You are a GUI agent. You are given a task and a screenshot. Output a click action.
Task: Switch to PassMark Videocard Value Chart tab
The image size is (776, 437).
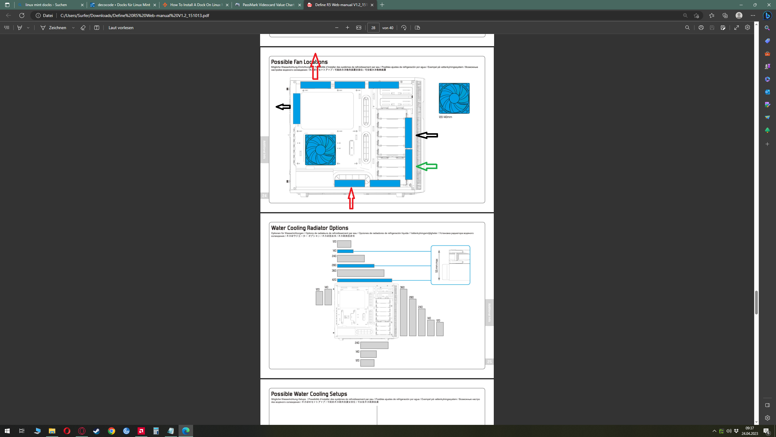pyautogui.click(x=268, y=5)
